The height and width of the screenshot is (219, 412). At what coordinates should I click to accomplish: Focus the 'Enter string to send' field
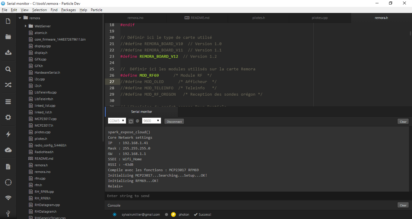point(258,196)
